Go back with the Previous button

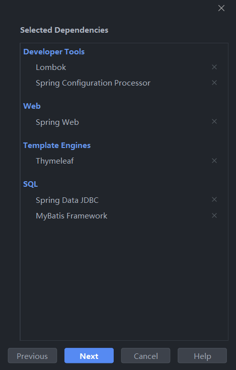32,355
